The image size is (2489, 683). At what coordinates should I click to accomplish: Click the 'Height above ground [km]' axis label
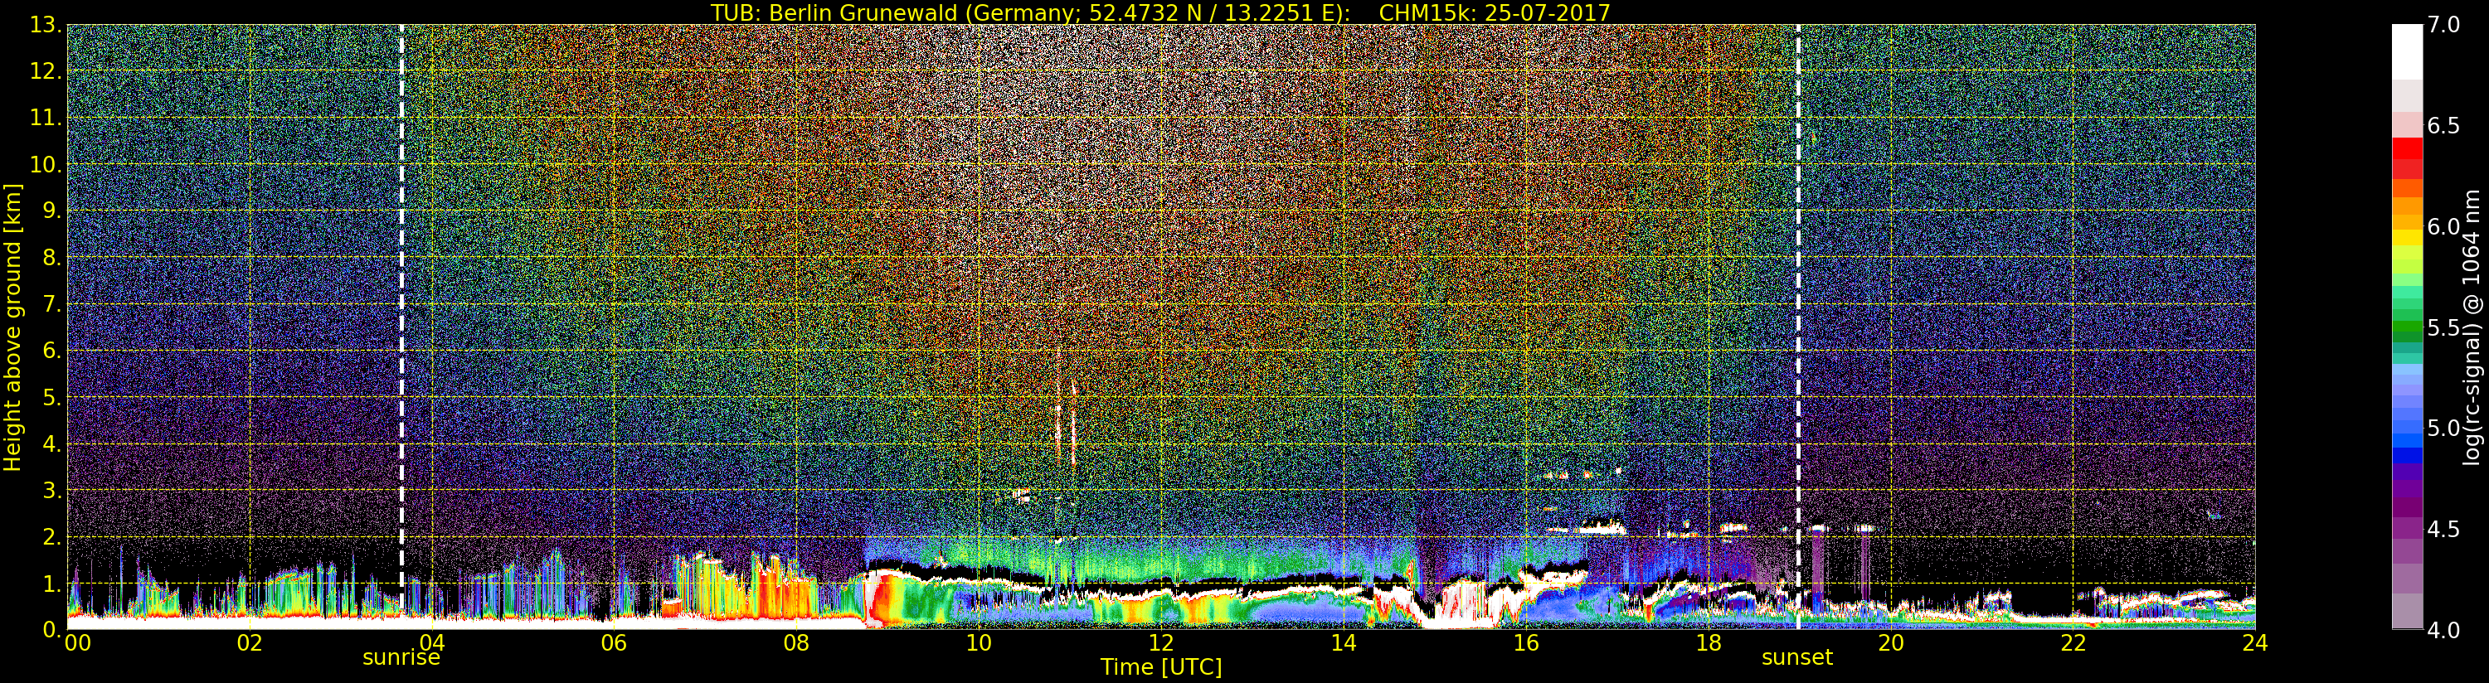pos(12,327)
